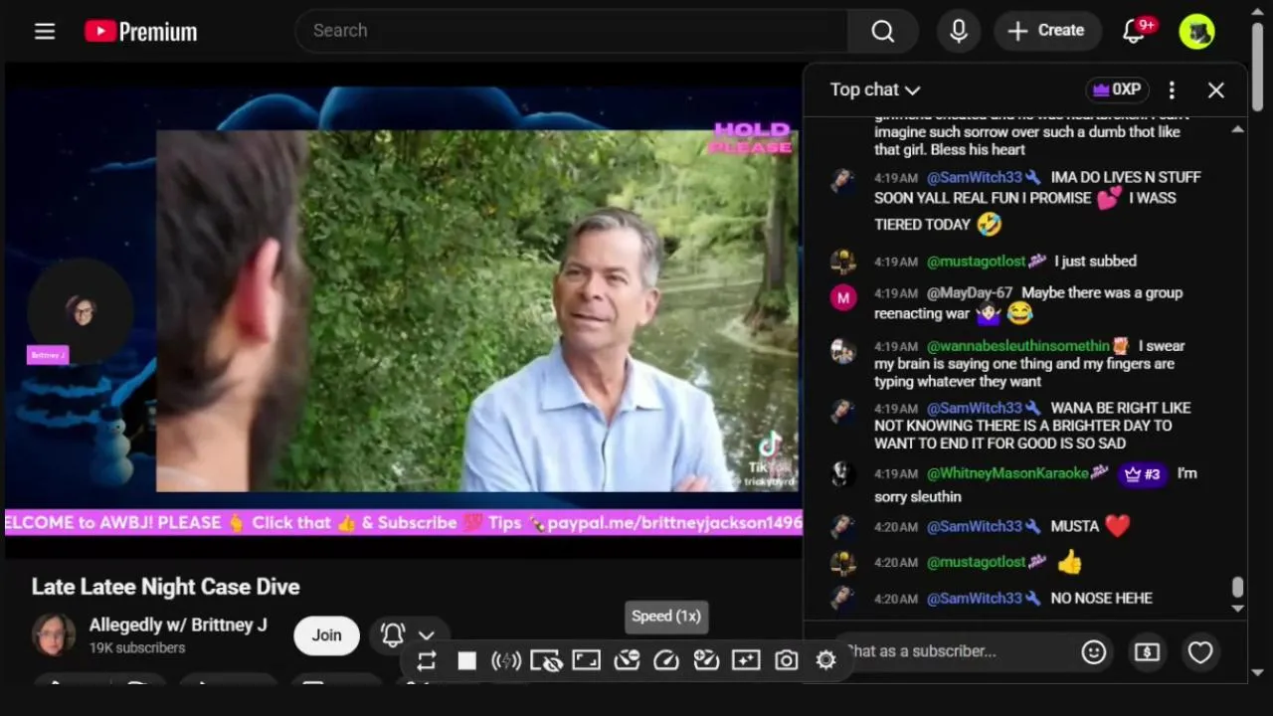Click @SamWitch33 on the MUSTA message
The width and height of the screenshot is (1273, 716).
coord(975,526)
